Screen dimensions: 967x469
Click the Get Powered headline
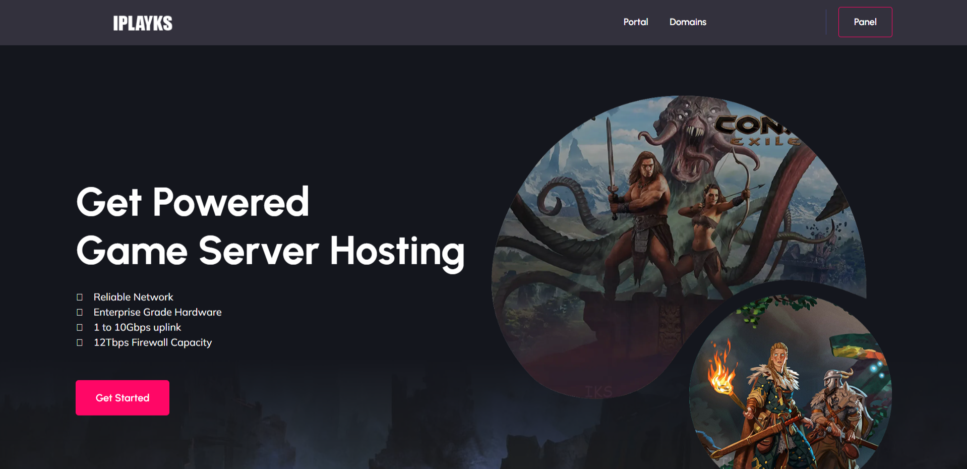193,202
